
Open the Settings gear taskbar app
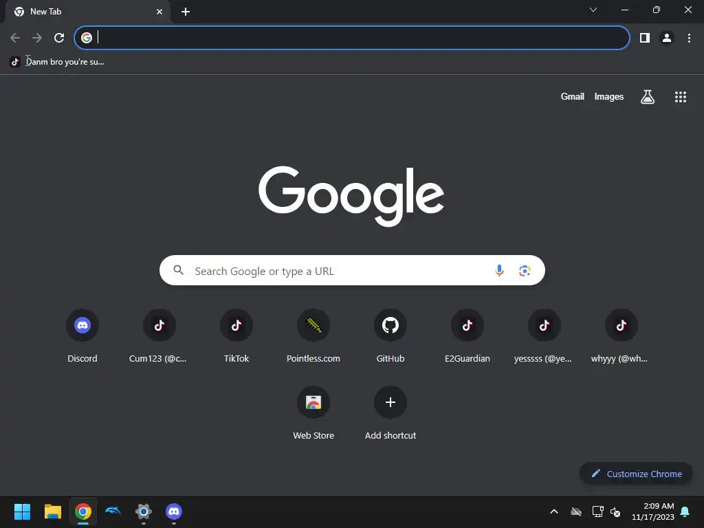144,511
